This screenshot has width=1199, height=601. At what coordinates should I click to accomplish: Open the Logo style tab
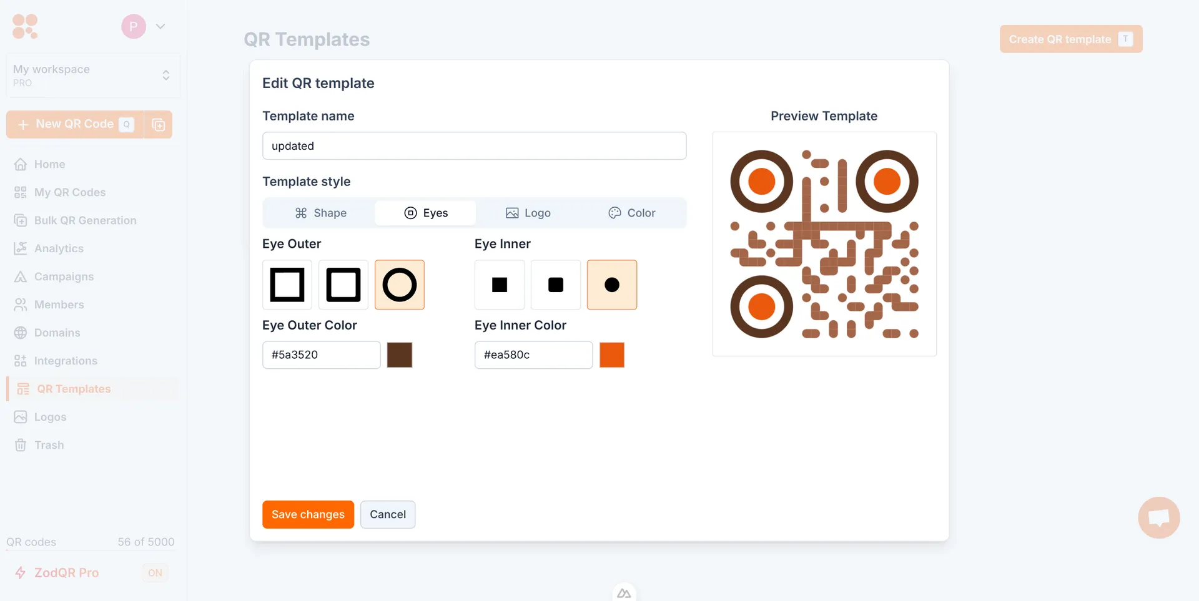528,213
